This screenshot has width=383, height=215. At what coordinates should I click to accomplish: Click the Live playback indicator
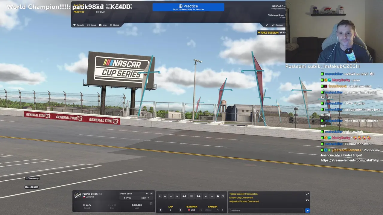point(191,210)
